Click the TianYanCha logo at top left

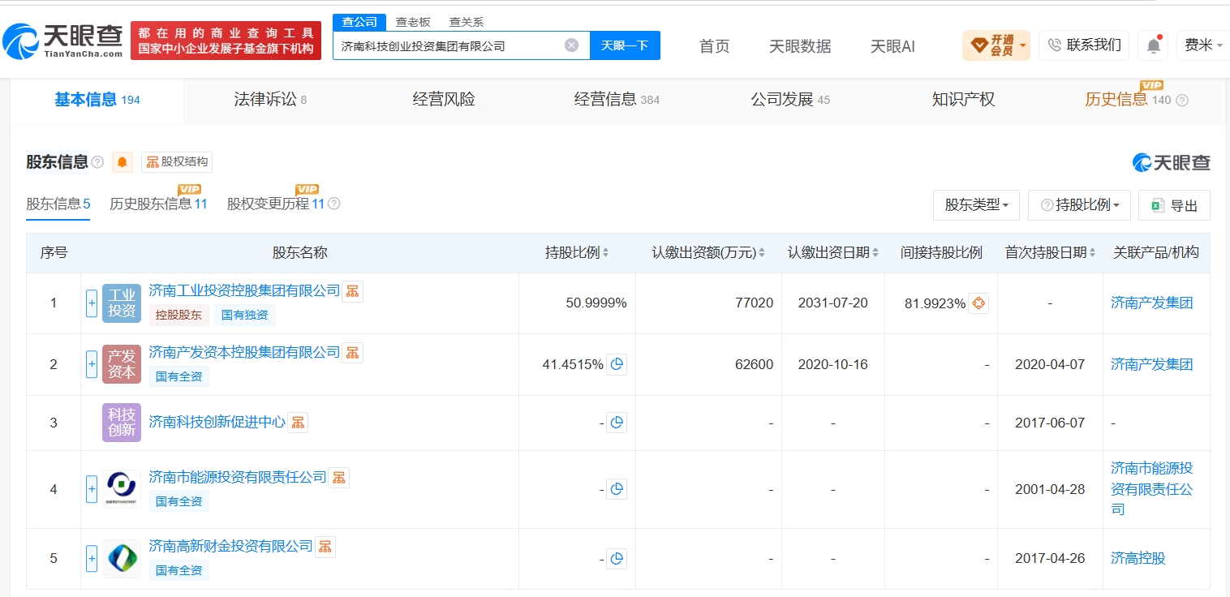[x=63, y=41]
